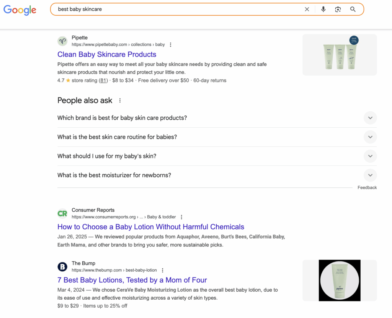Click the Google logo
Viewport: 392px width, 318px height.
(x=20, y=10)
